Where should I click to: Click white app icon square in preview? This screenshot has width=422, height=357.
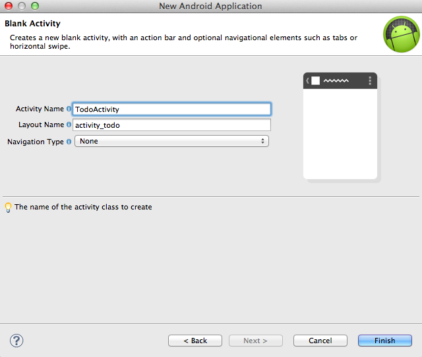click(316, 80)
